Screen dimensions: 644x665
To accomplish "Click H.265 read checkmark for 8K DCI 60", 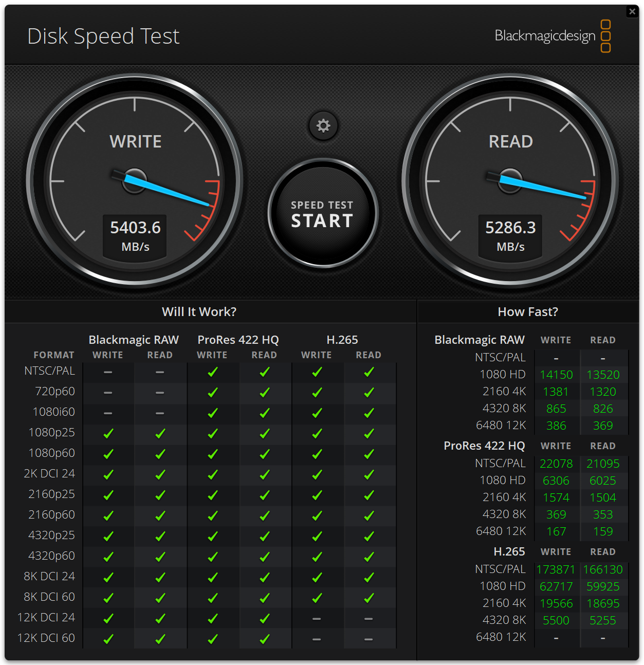I will tap(369, 598).
